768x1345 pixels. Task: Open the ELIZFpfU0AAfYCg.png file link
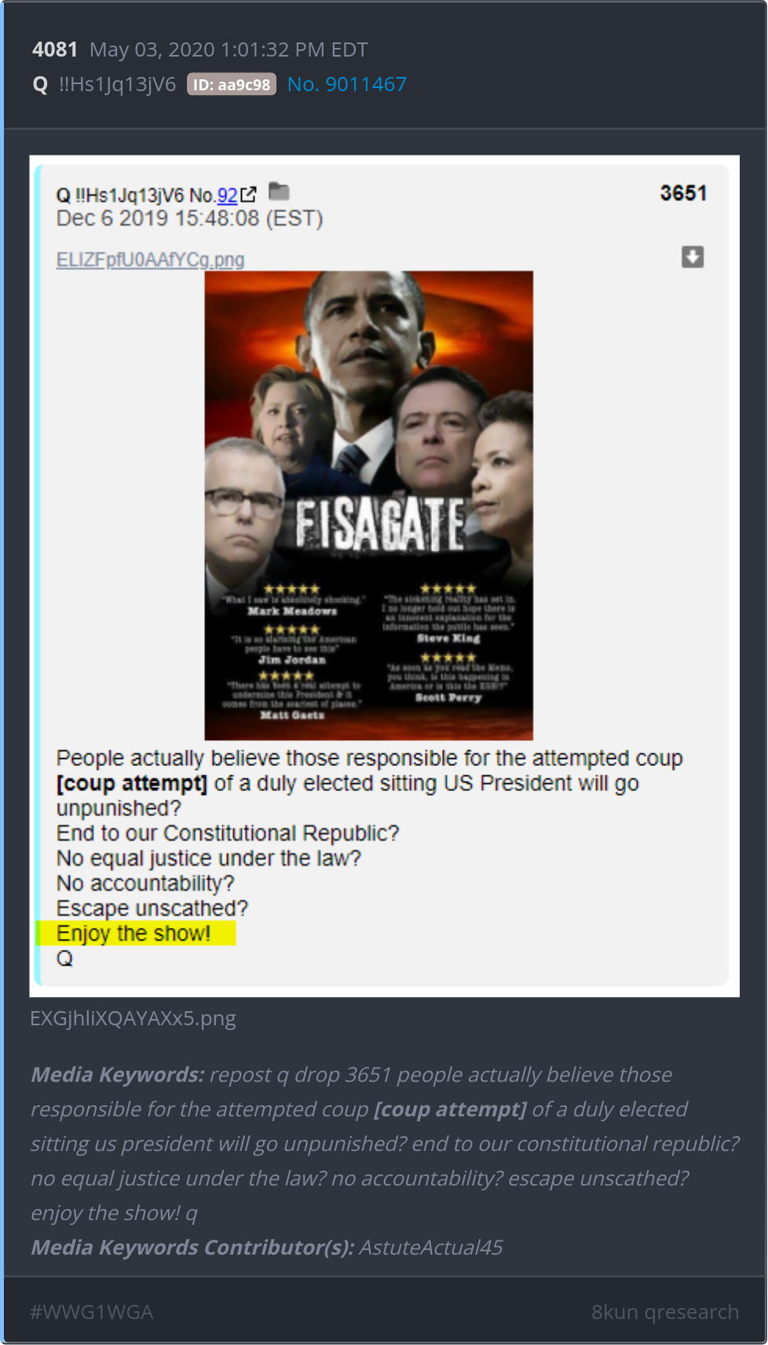point(150,259)
